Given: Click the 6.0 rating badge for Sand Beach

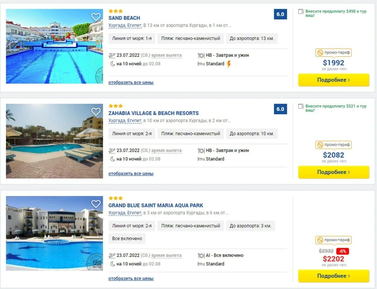Looking at the screenshot, I should click(x=280, y=14).
